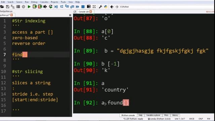
Task: Click the debugger Step over icon
Action: click(x=61, y=7)
